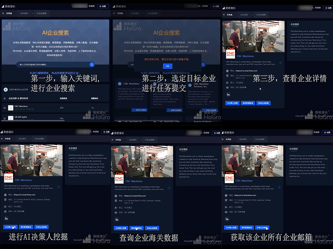Click the search magnifier icon in the 第一步 panel
This screenshot has height=249, width=333.
pyautogui.click(x=92, y=64)
